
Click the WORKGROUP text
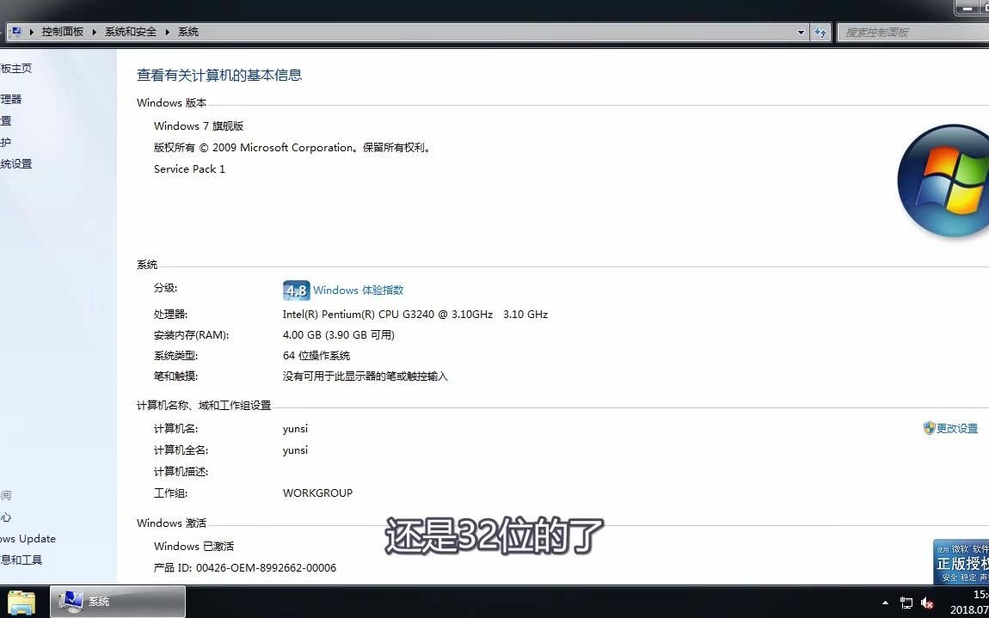[317, 493]
